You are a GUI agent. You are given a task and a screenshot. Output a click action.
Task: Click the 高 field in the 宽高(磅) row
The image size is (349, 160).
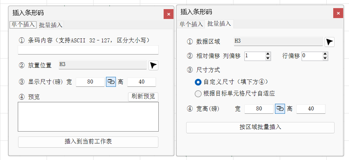(311, 109)
